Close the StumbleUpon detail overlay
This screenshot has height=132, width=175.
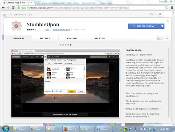pos(168,21)
